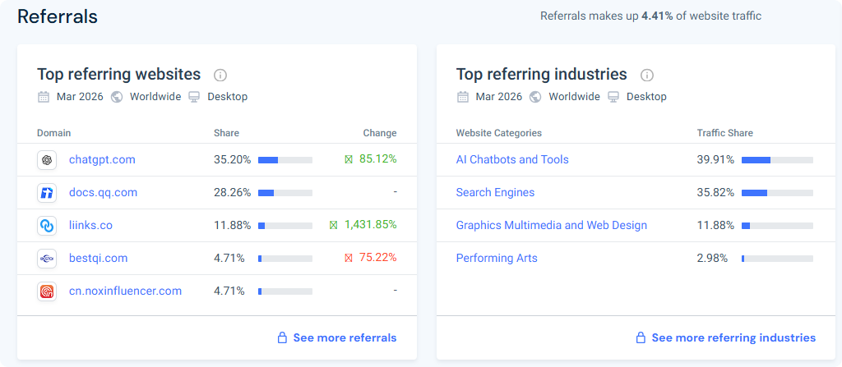Screen dimensions: 842x367
Task: Open the cn.noxinfluencer.com domain link
Action: (125, 291)
